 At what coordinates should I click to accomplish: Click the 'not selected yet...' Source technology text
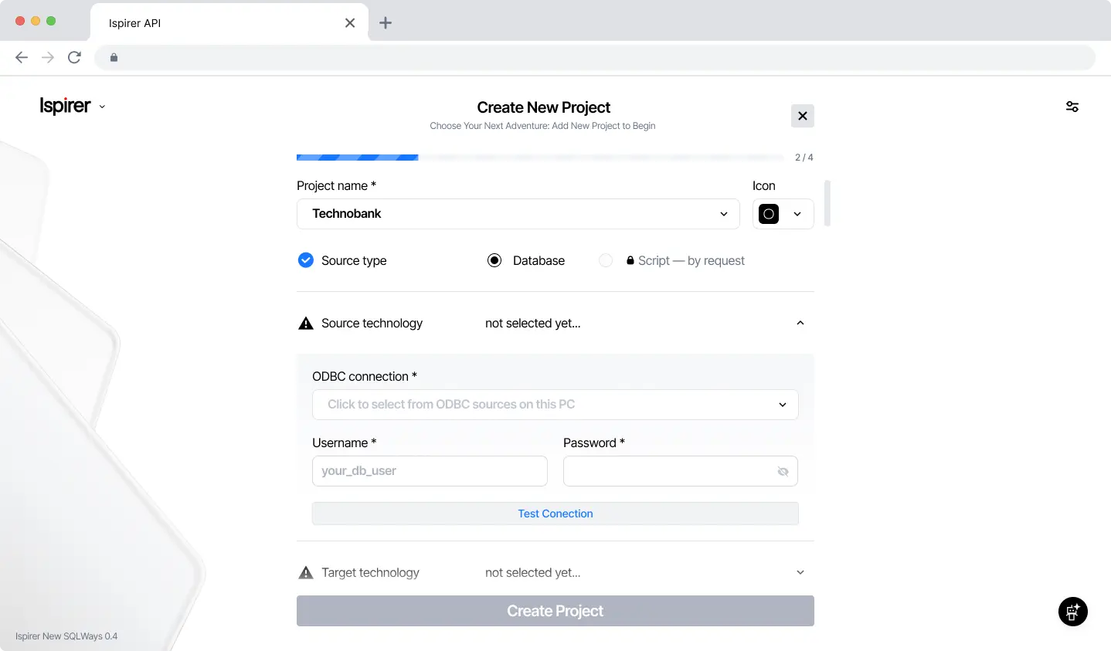point(533,324)
